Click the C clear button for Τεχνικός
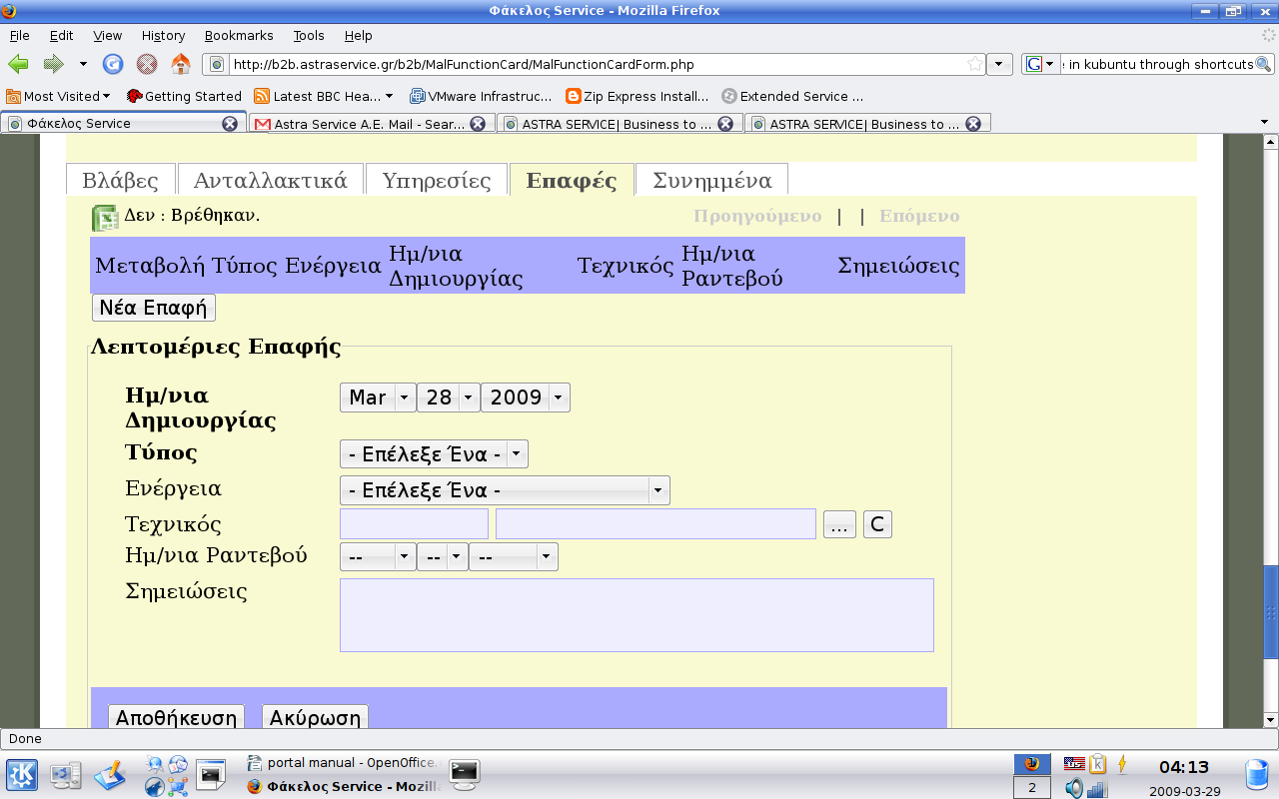This screenshot has height=799, width=1279. 877,524
